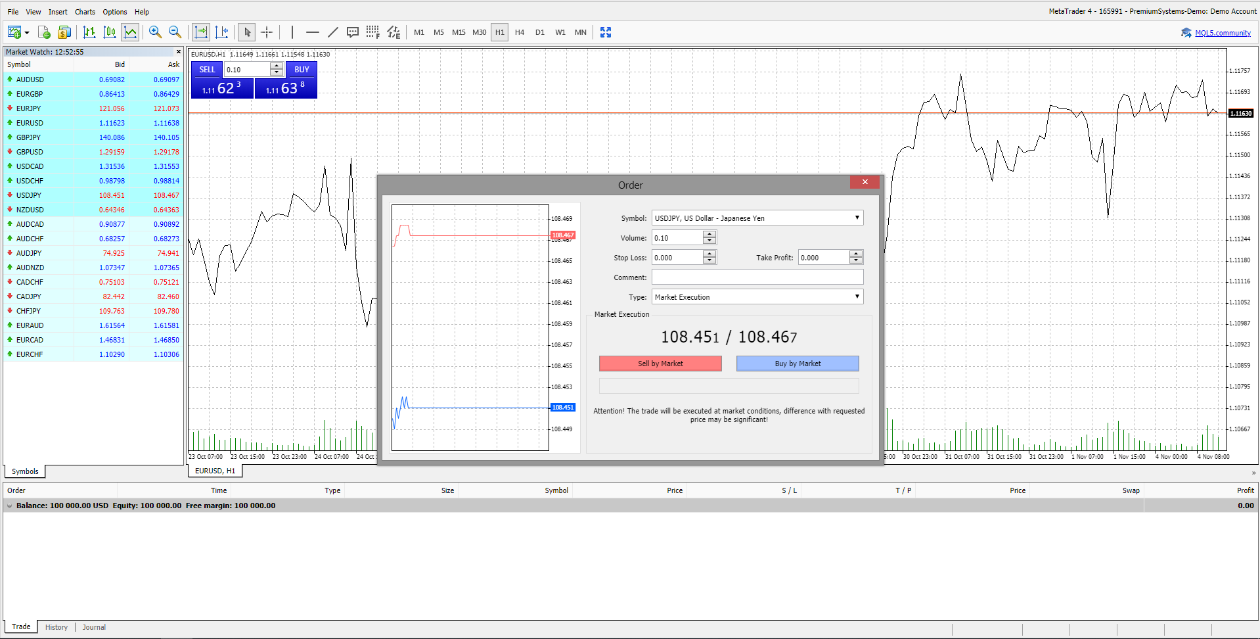Close the Market Watch panel
The image size is (1260, 639).
click(178, 51)
